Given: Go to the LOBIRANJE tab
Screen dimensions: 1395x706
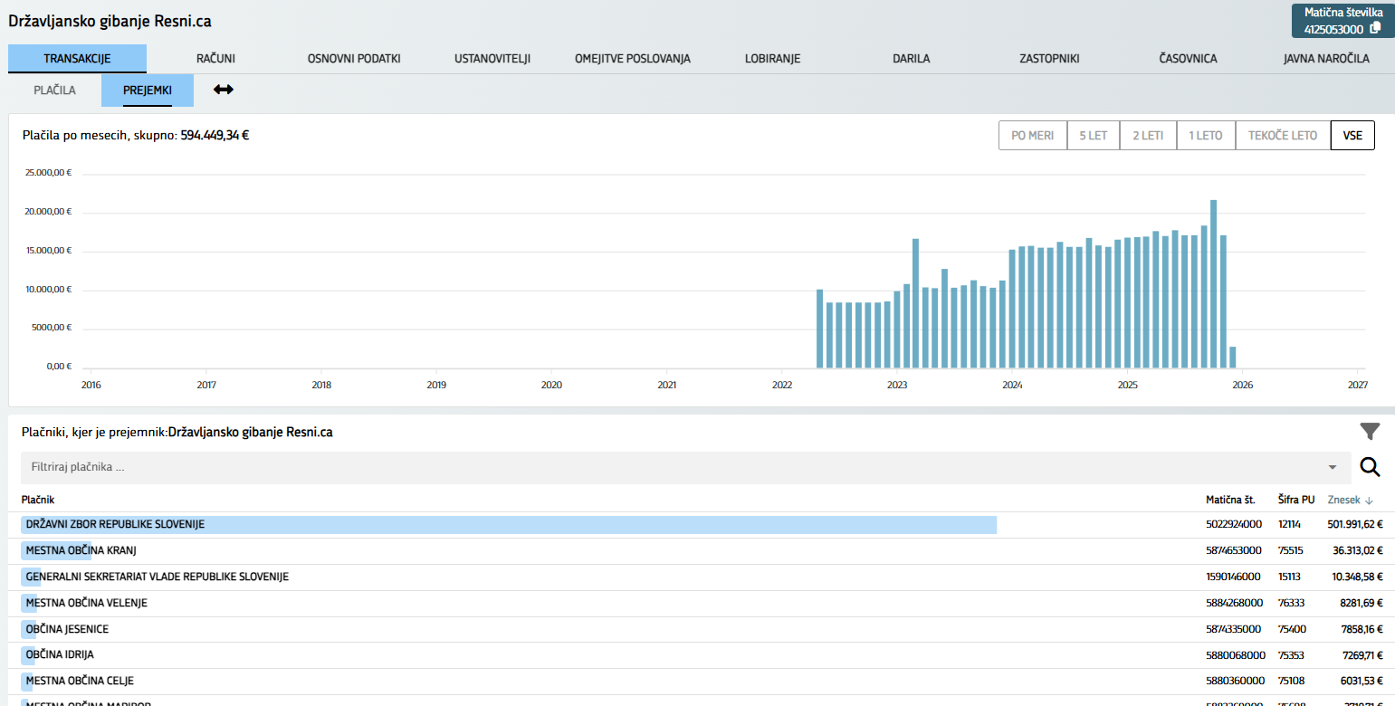Looking at the screenshot, I should tap(772, 59).
